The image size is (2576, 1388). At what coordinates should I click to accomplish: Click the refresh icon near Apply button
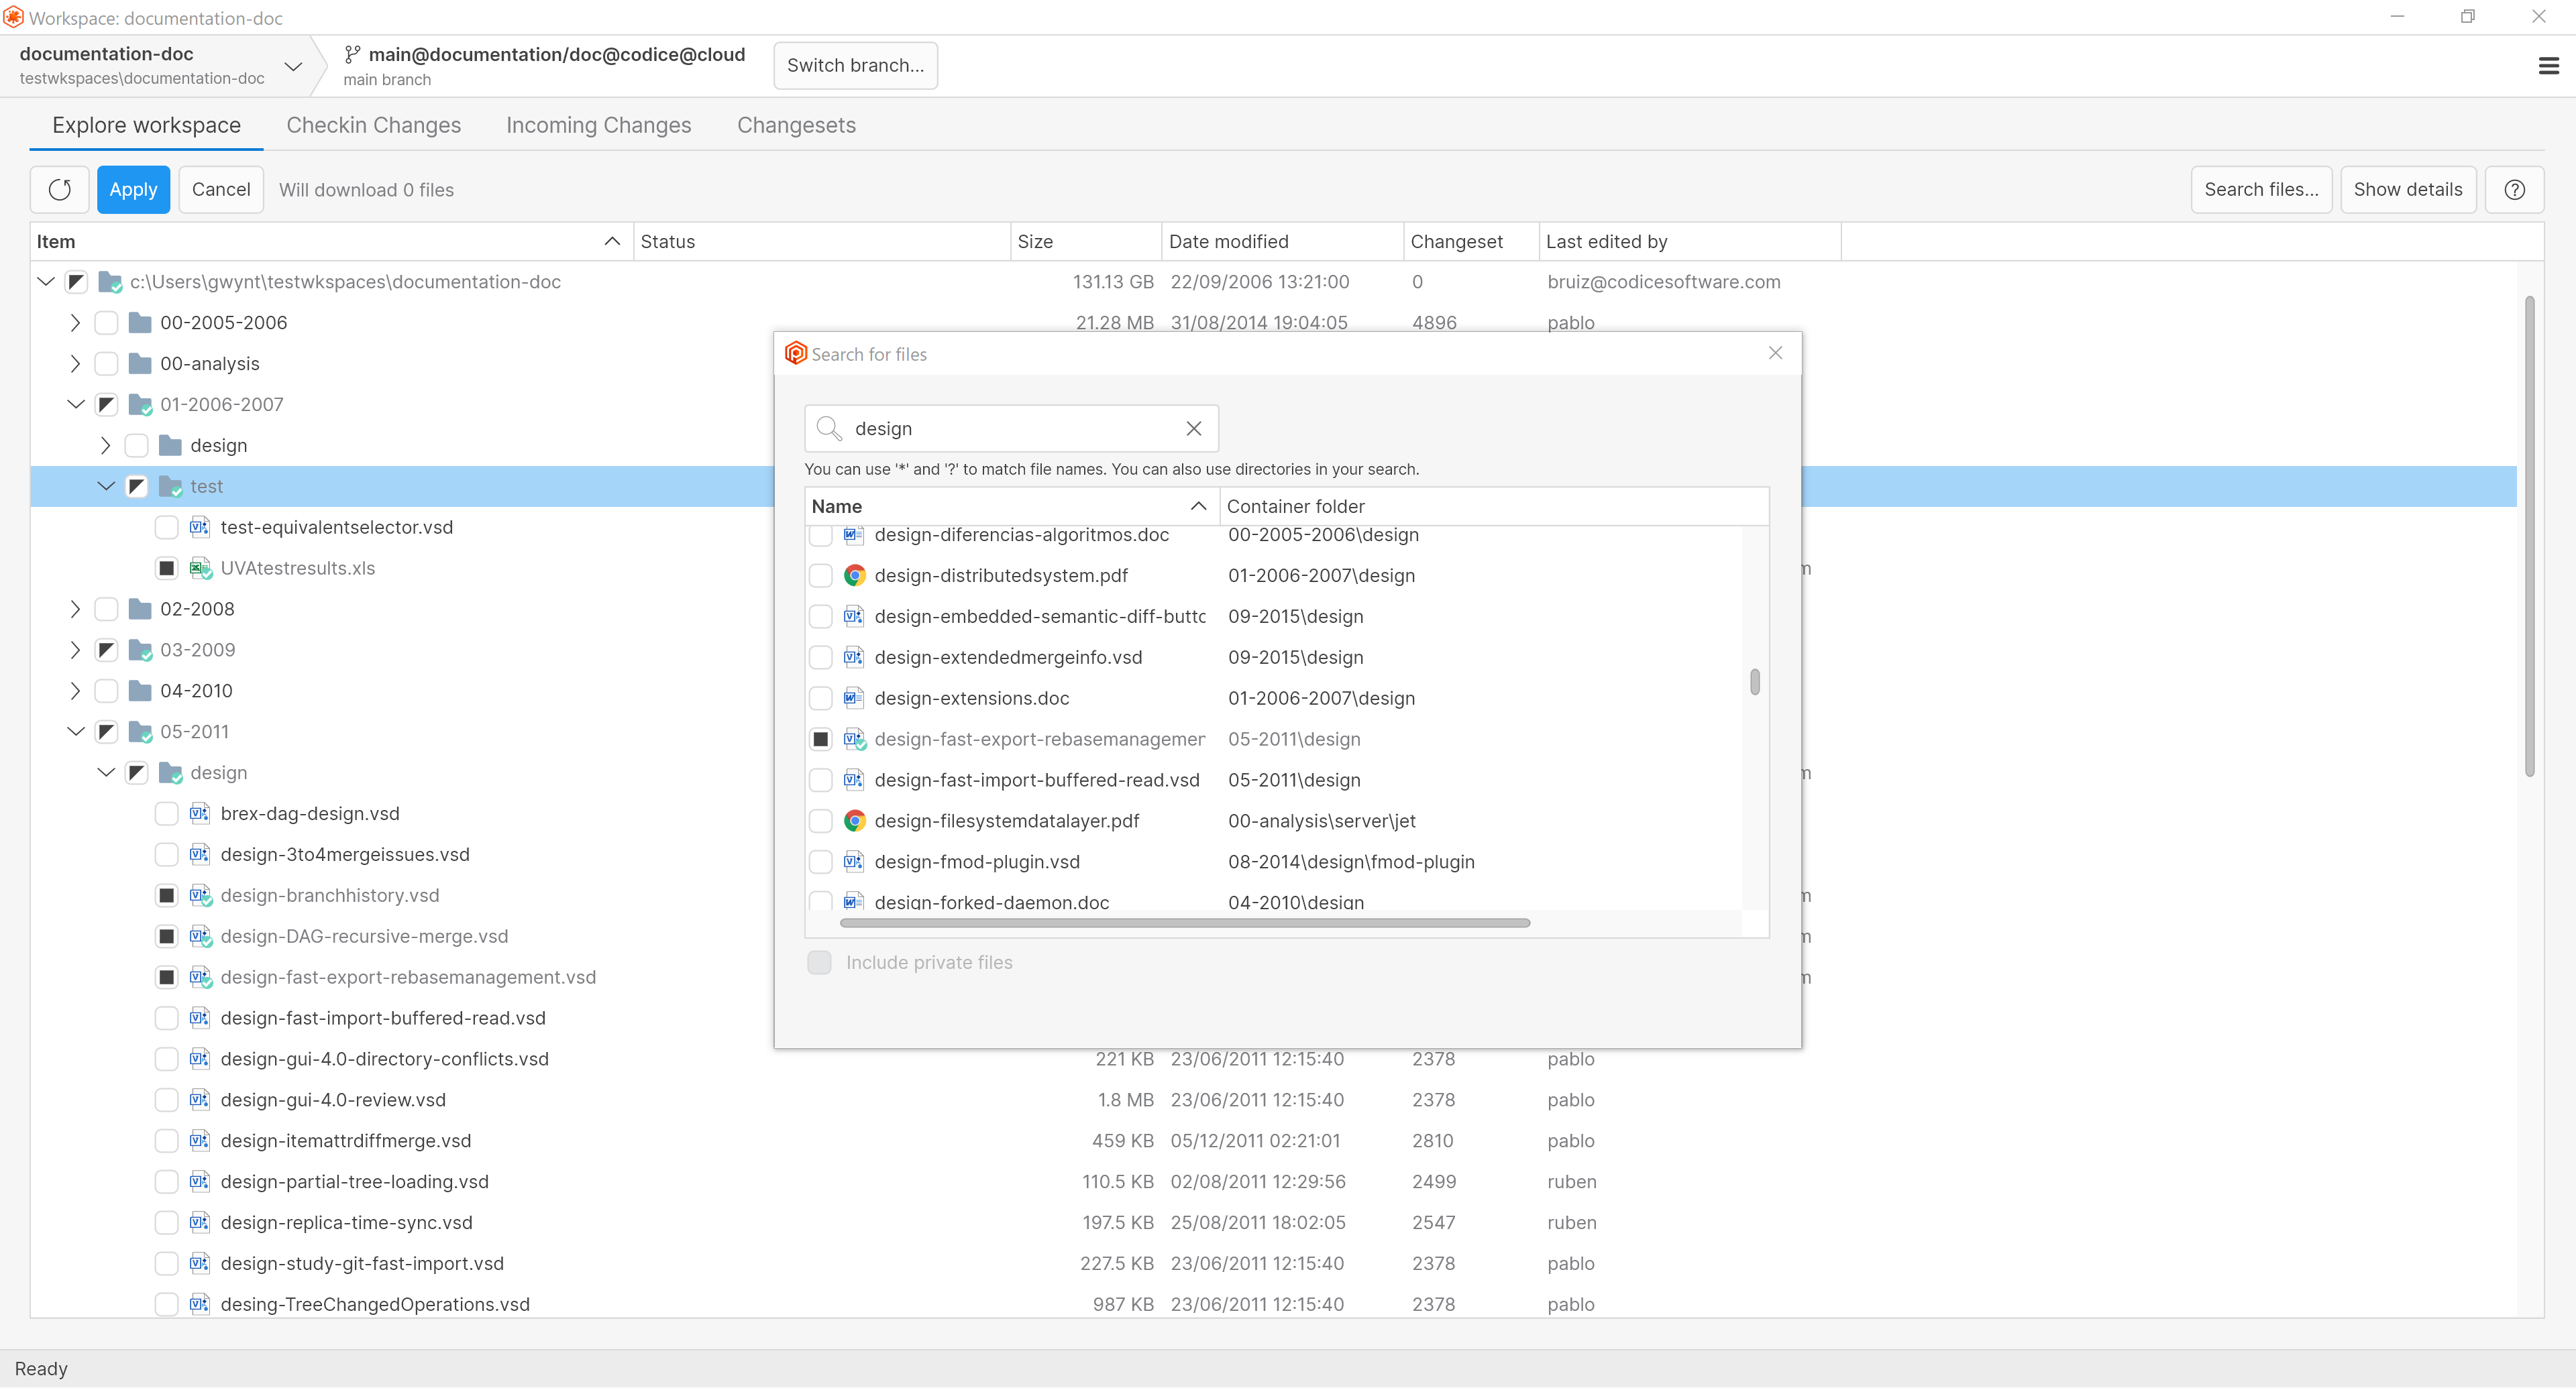click(59, 189)
